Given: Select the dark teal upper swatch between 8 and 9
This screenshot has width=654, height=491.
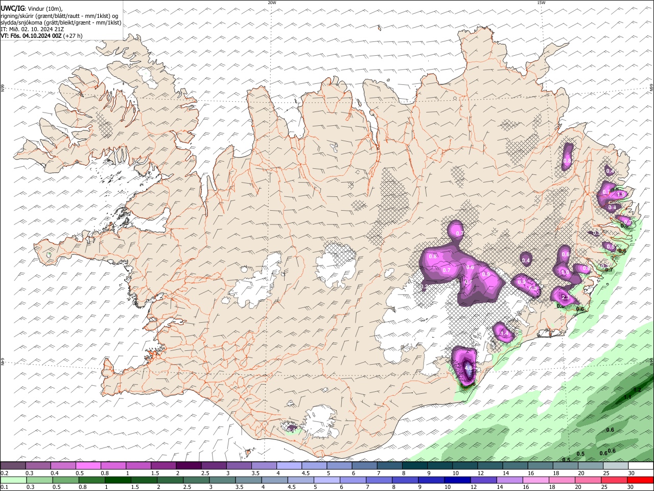Looking at the screenshot, I should point(415,465).
